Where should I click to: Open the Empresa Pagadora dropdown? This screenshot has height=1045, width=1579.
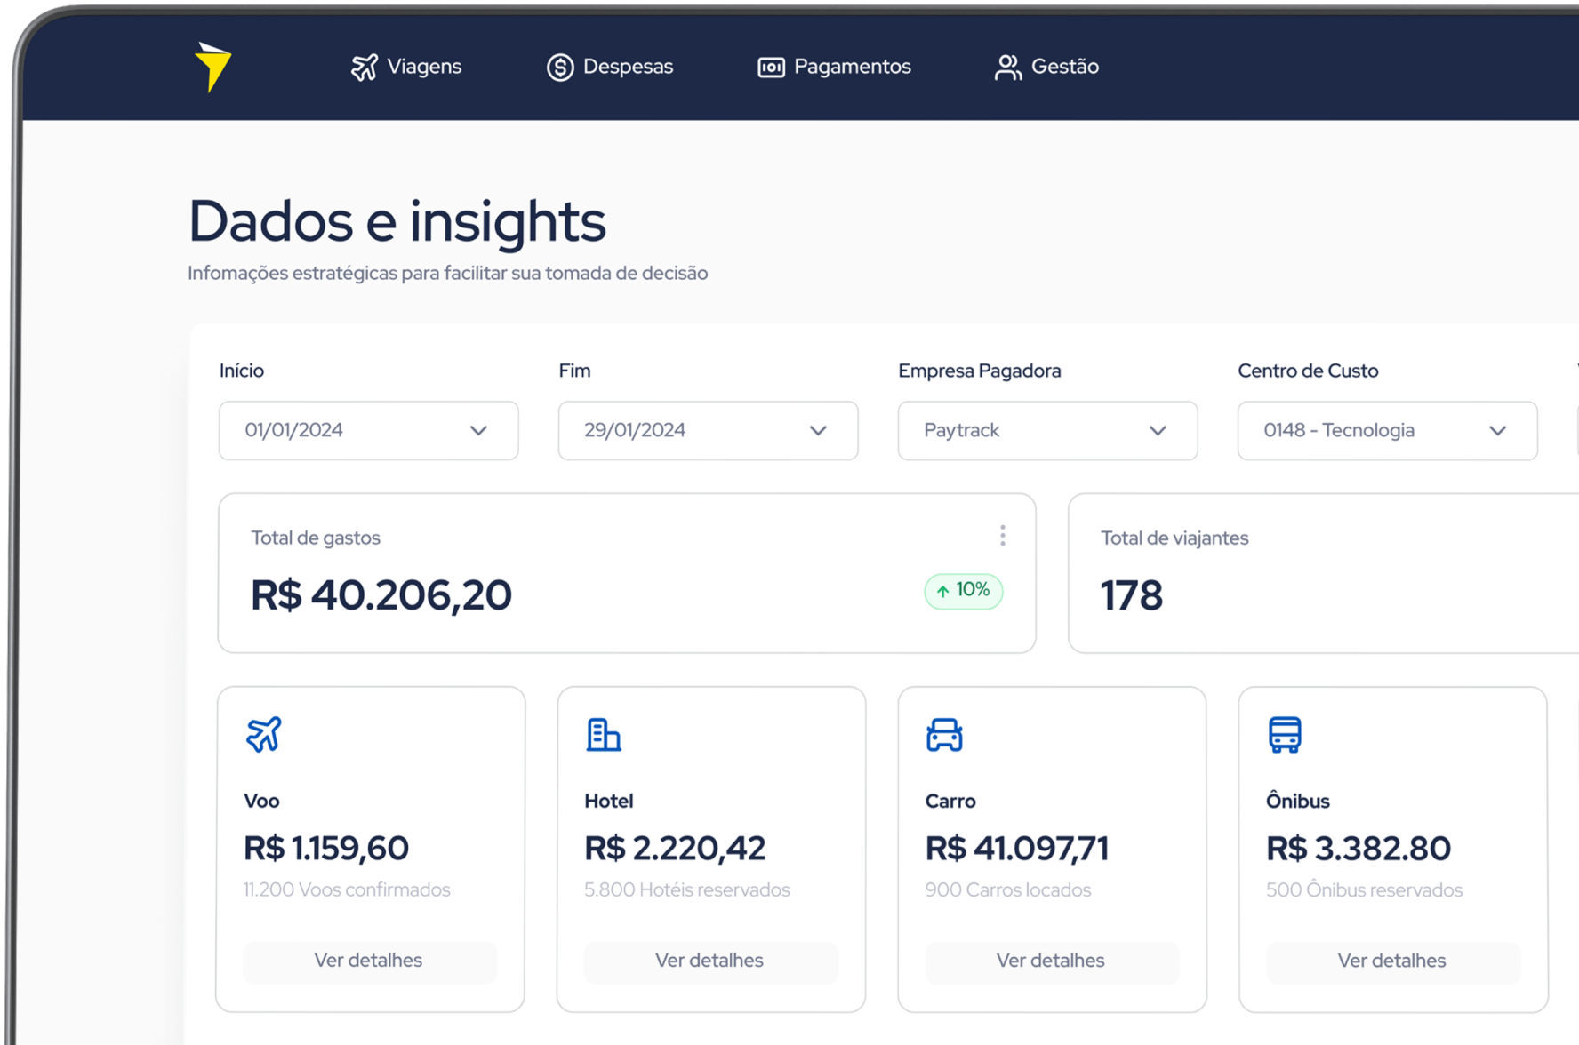click(1048, 430)
